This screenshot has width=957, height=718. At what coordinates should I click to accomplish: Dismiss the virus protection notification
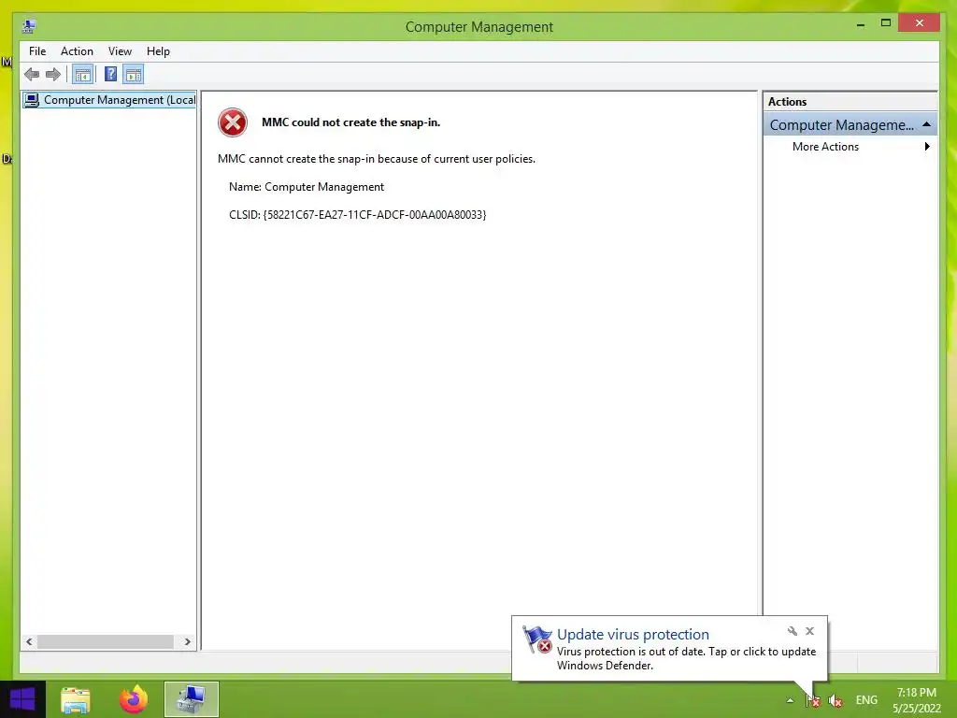click(810, 631)
